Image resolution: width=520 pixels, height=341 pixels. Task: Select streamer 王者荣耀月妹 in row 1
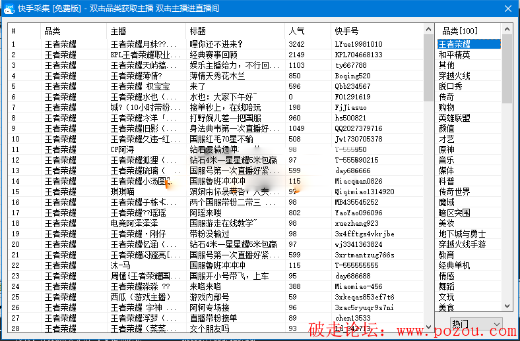click(x=143, y=44)
